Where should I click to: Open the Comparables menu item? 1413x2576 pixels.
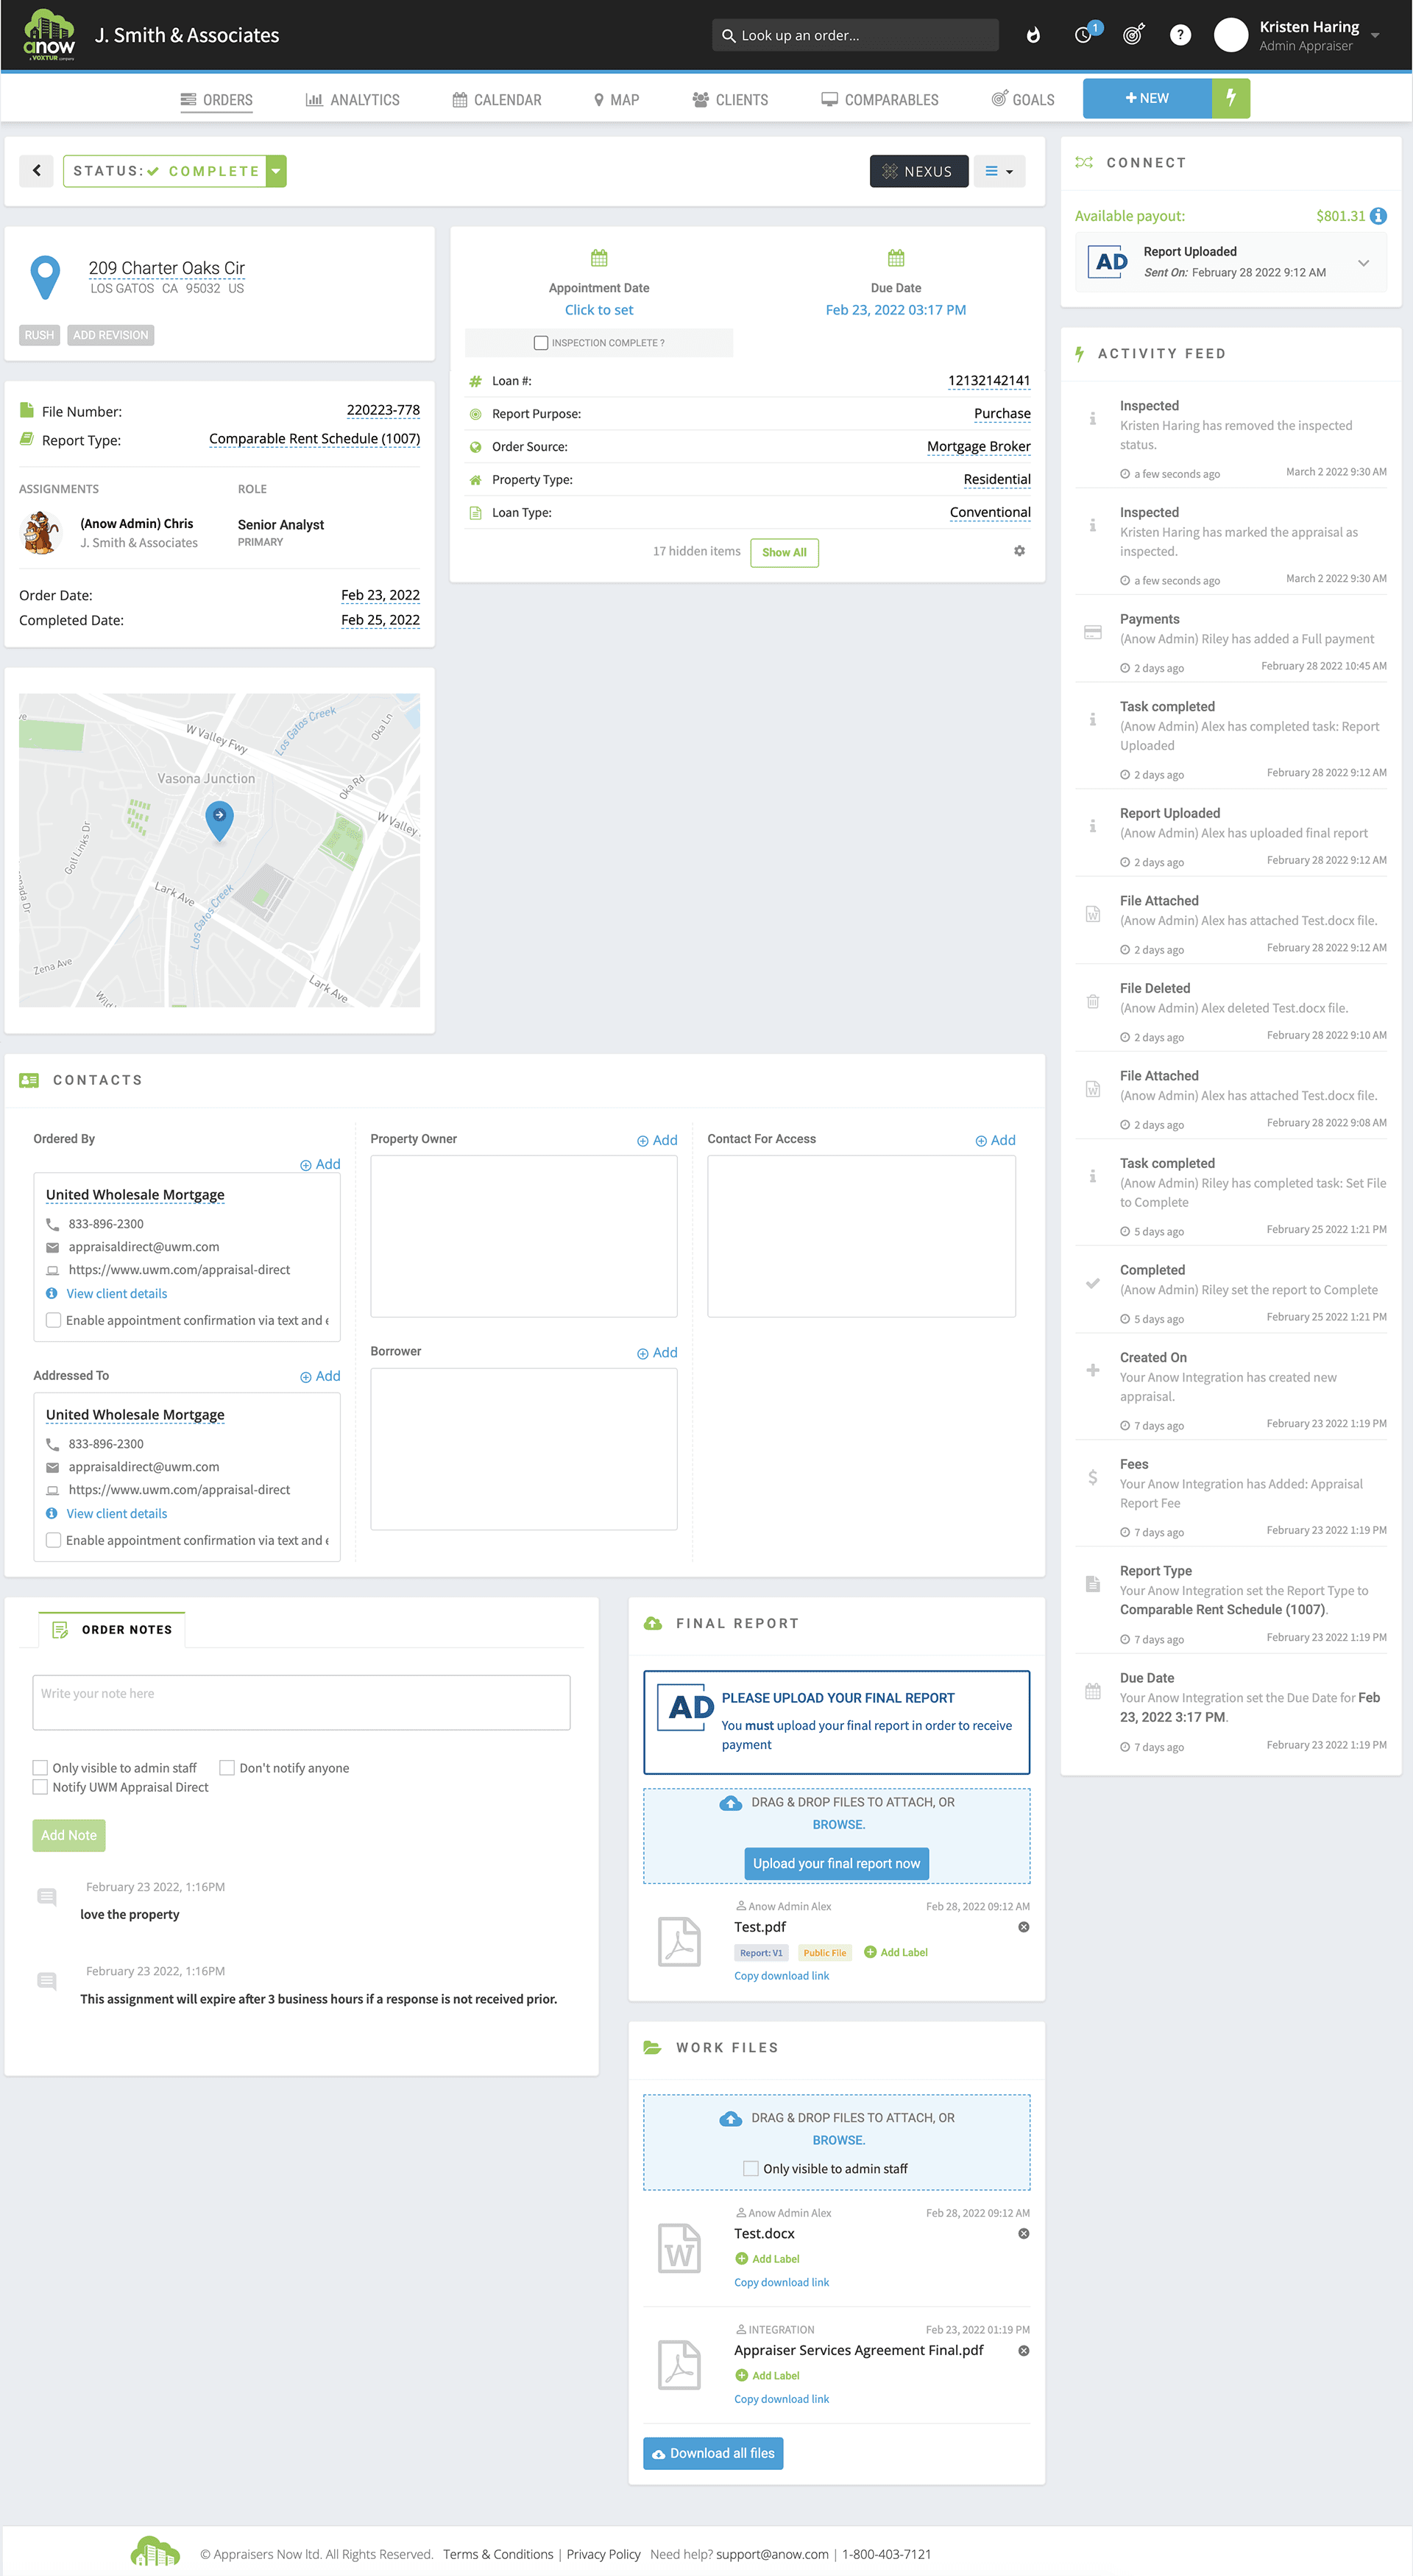pos(879,100)
